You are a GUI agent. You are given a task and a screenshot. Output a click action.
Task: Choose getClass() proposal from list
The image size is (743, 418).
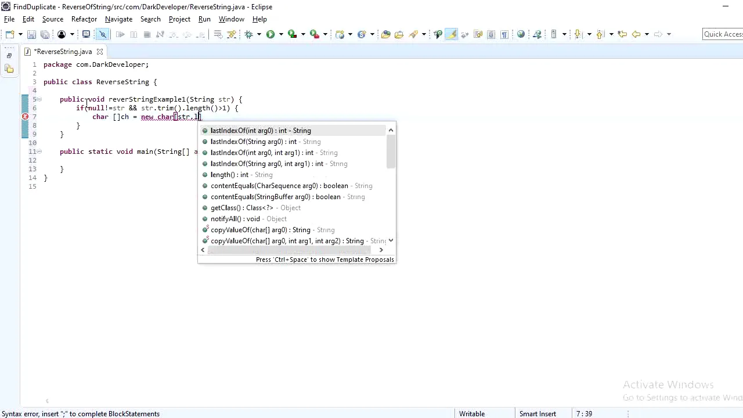(x=293, y=208)
